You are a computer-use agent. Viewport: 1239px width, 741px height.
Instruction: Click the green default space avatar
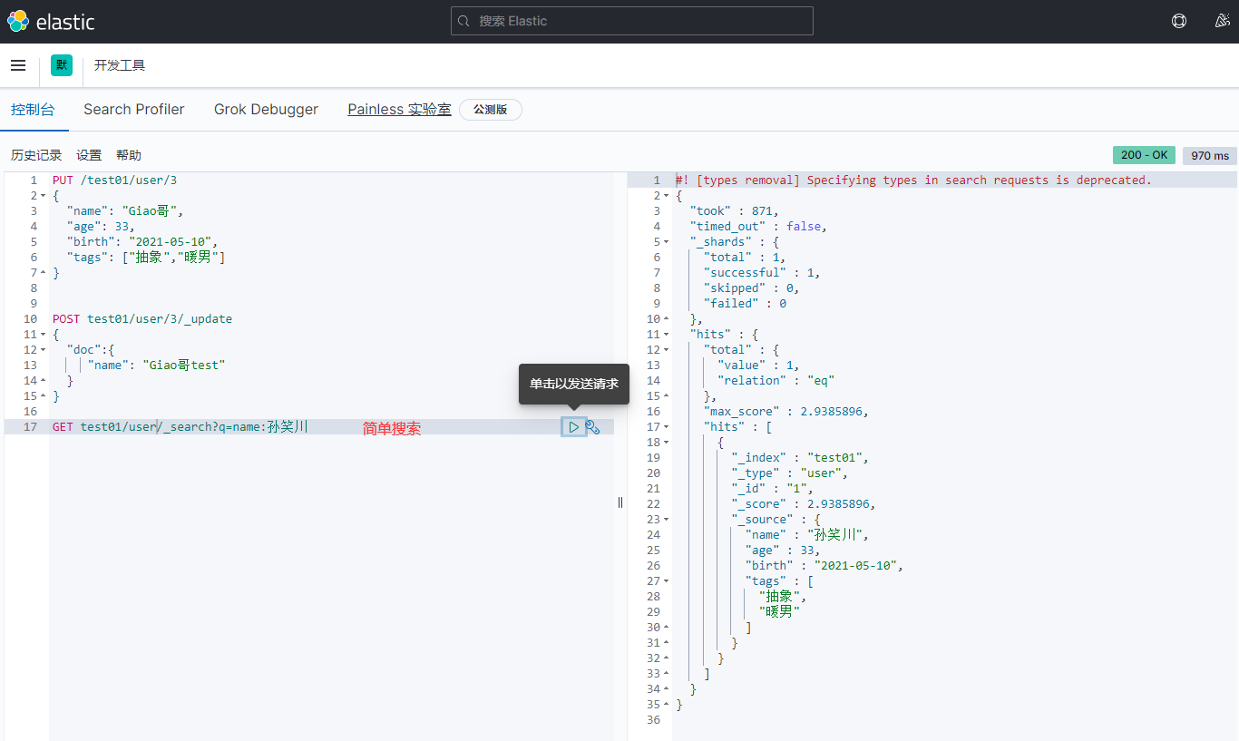point(62,65)
